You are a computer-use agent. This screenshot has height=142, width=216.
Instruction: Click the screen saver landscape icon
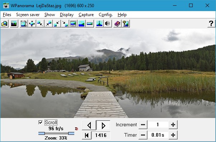click(x=14, y=24)
